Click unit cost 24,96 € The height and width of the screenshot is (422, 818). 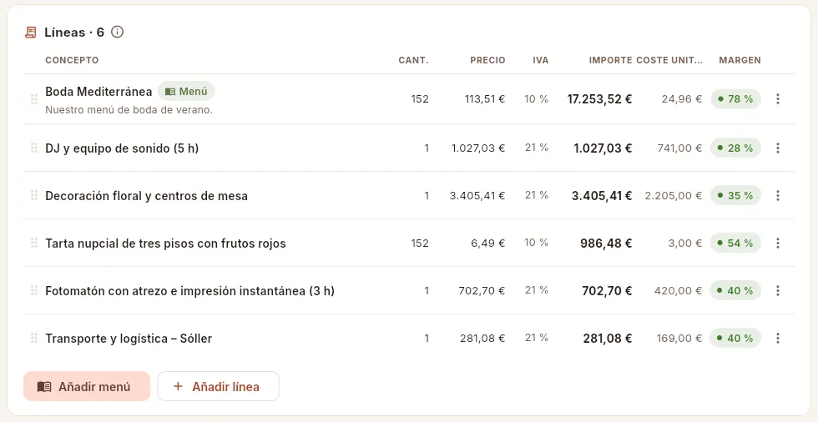(x=682, y=99)
